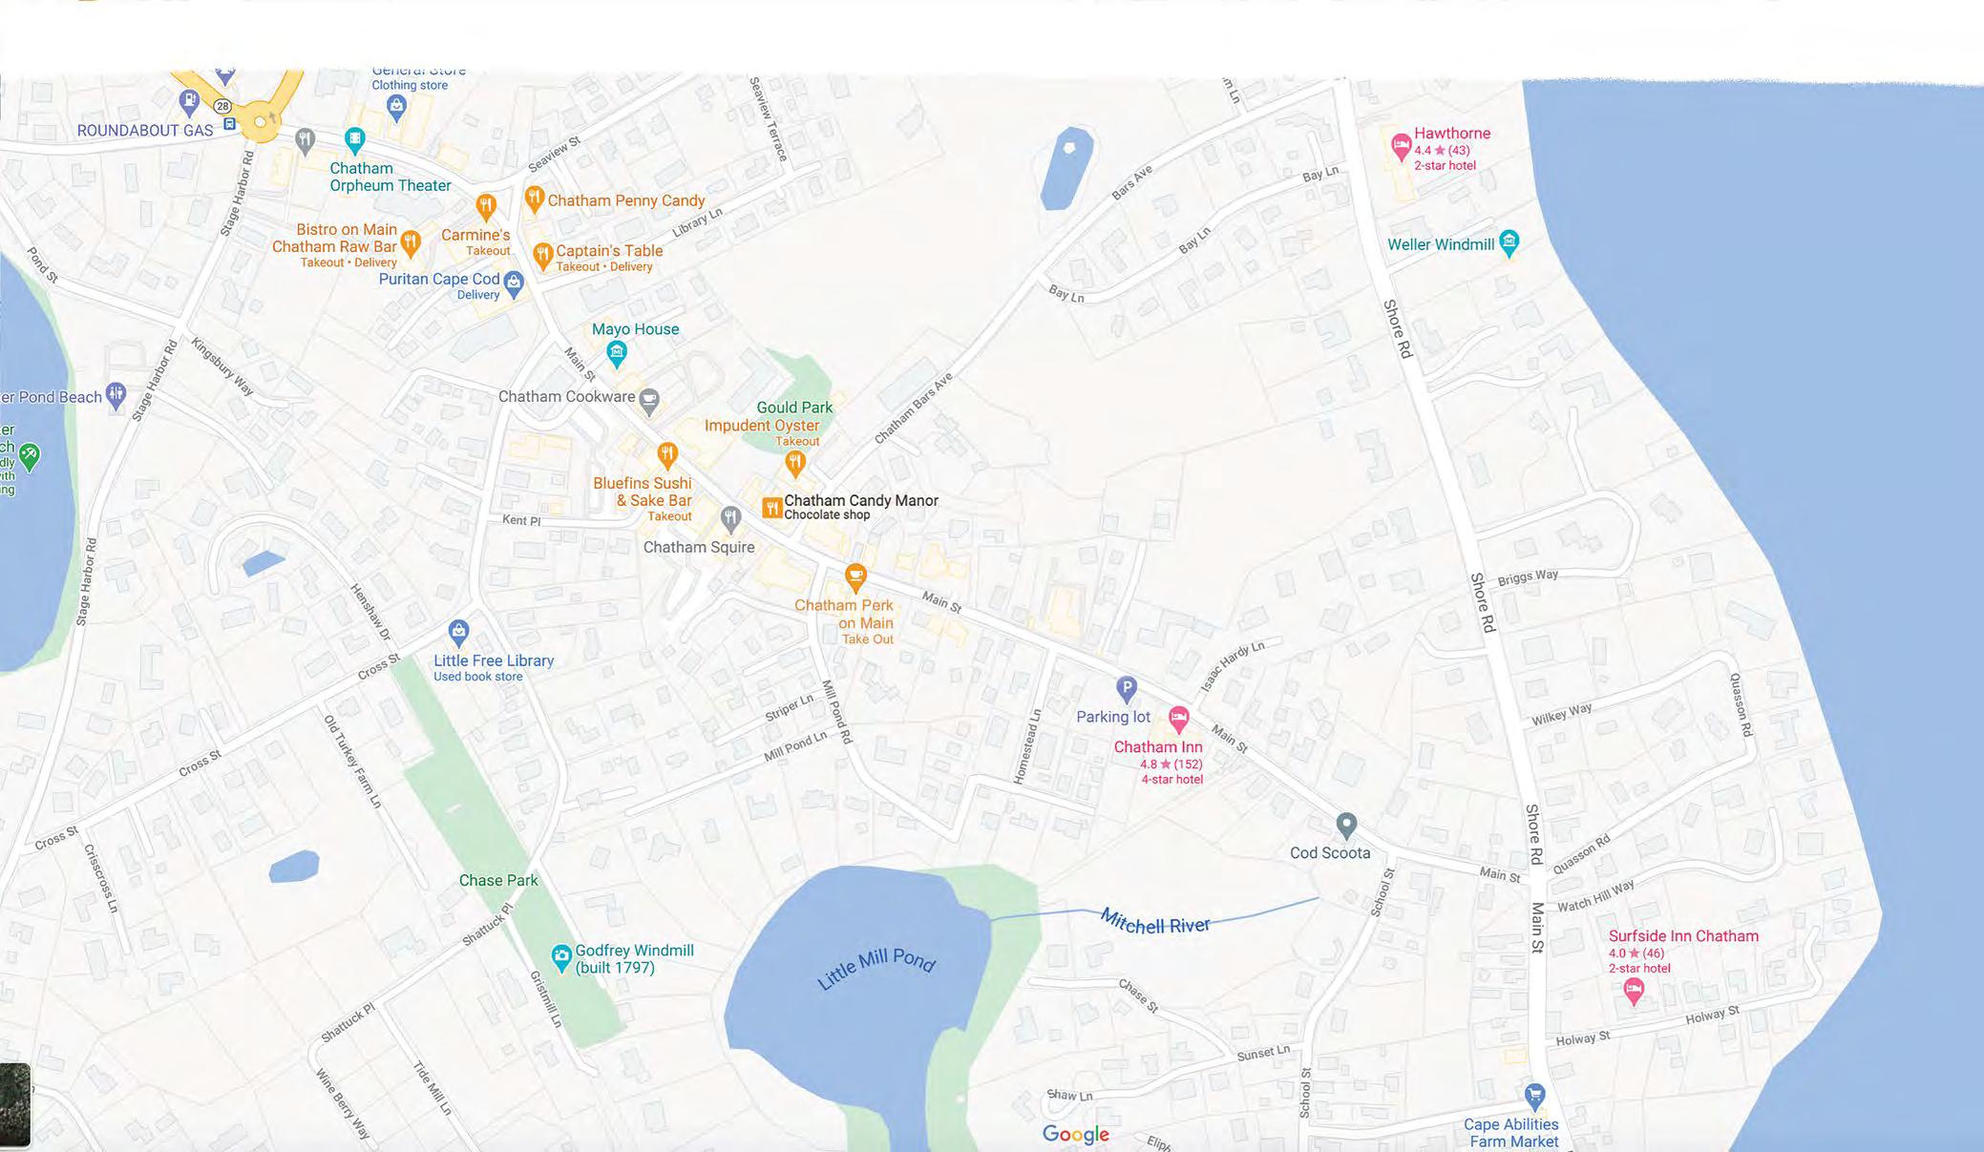1984x1152 pixels.
Task: Open the Chatham Candy Manor icon
Action: pos(771,508)
